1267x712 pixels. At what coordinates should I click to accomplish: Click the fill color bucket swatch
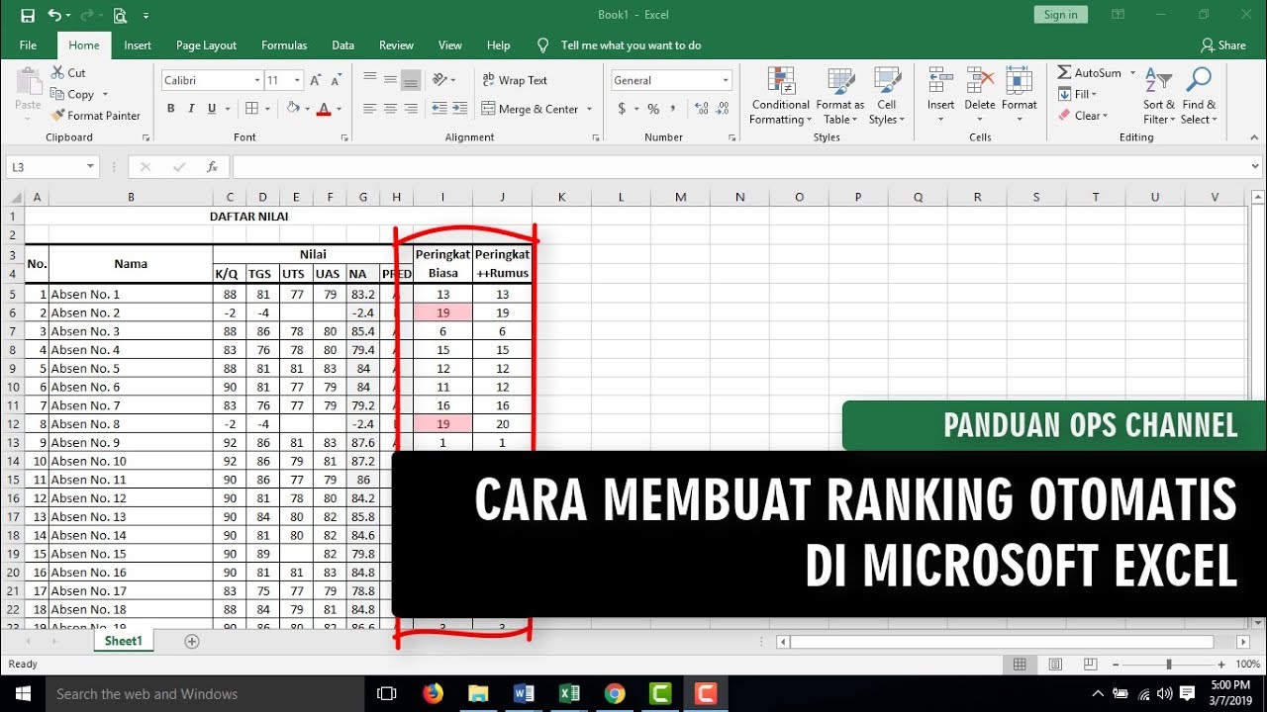pos(292,109)
